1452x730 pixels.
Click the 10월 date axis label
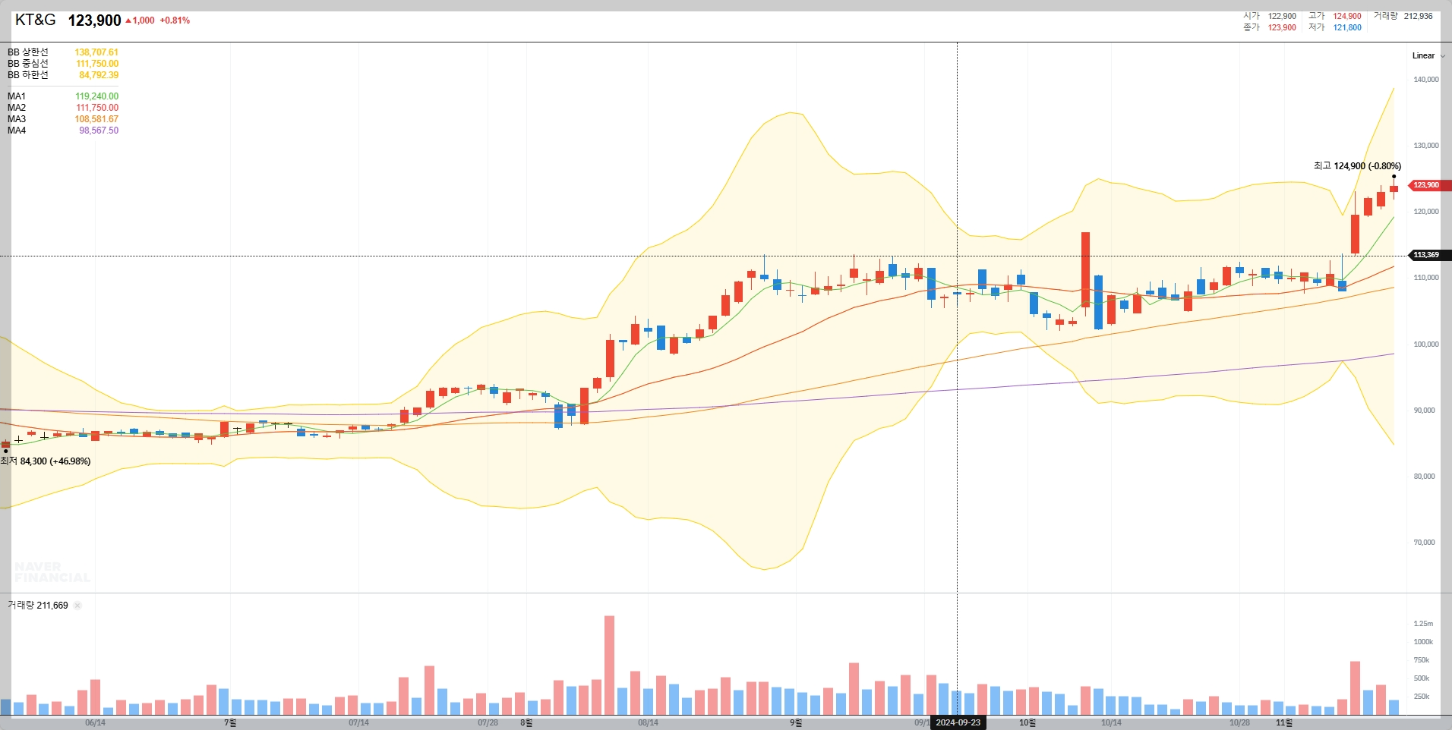point(1027,723)
